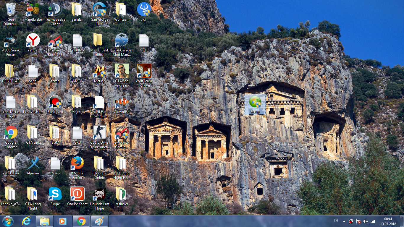Open the network signal tray icon
This screenshot has height=227, width=404.
(x=373, y=221)
